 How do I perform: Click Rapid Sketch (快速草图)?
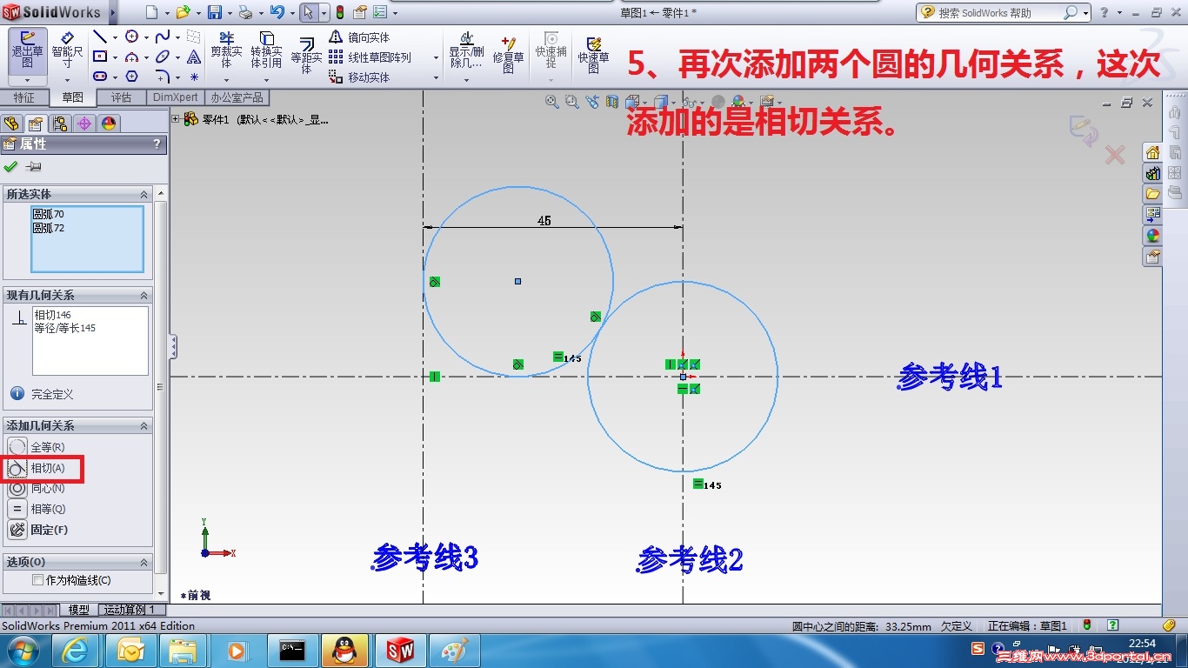click(x=594, y=54)
